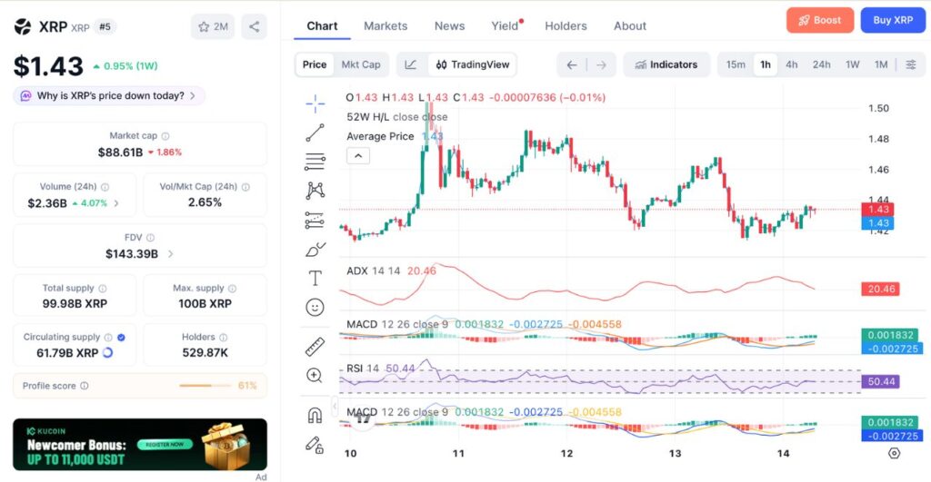The height and width of the screenshot is (482, 931).
Task: Select the crosshair cursor tool
Action: coord(315,103)
